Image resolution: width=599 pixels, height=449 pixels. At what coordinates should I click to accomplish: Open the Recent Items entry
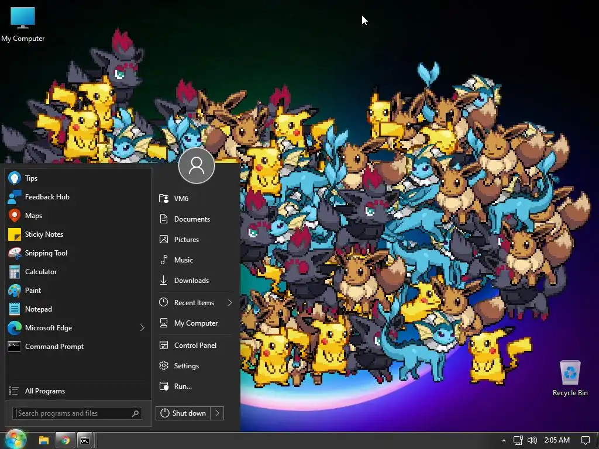point(195,302)
